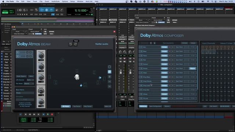The height and width of the screenshot is (132, 235).
Task: Adjust the Spread knob in Beam
Action: click(41, 91)
